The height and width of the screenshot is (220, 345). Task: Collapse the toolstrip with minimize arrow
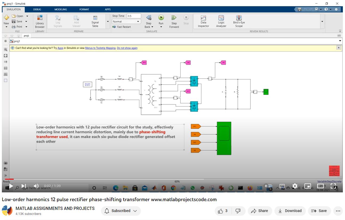(340, 31)
